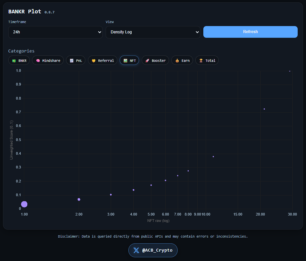Switch to the Total category label
The height and width of the screenshot is (261, 306).
[210, 60]
